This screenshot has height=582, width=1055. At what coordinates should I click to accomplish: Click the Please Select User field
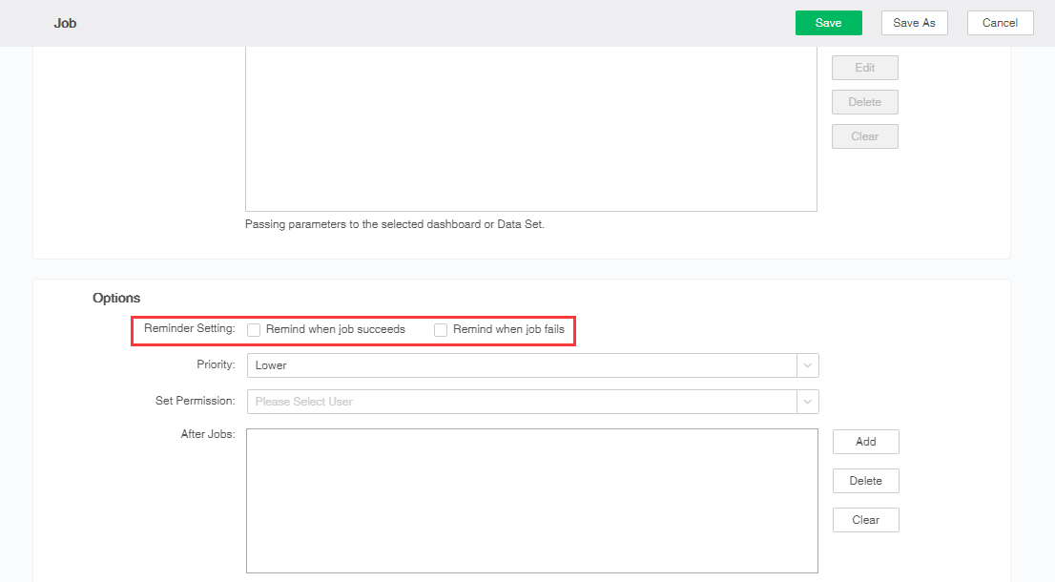pyautogui.click(x=521, y=402)
